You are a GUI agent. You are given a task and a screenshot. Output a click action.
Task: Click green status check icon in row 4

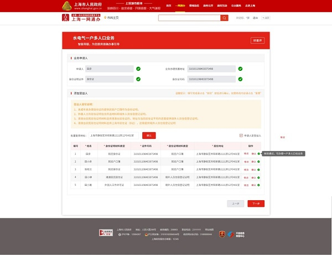coord(259,178)
